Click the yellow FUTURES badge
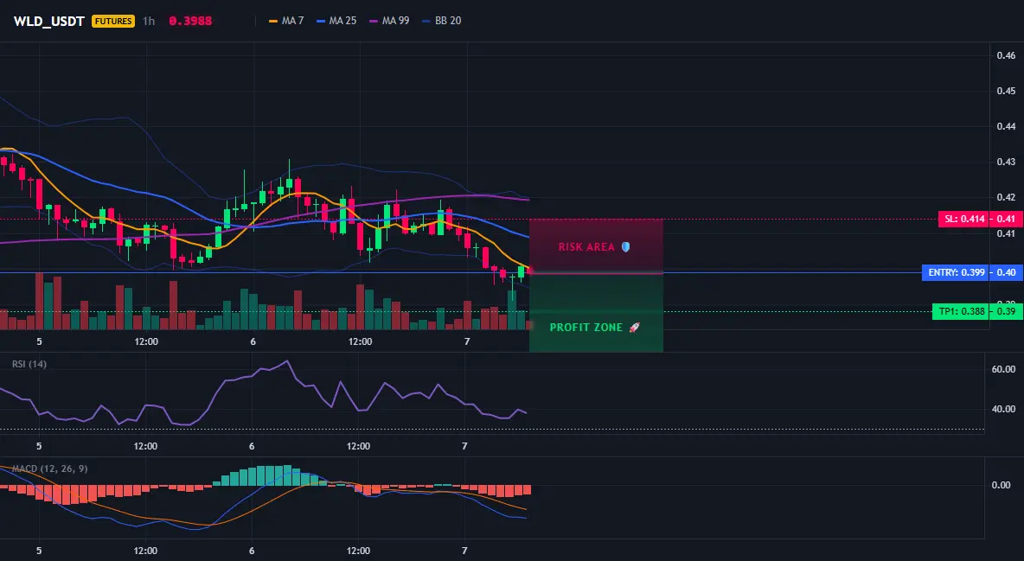 (113, 21)
